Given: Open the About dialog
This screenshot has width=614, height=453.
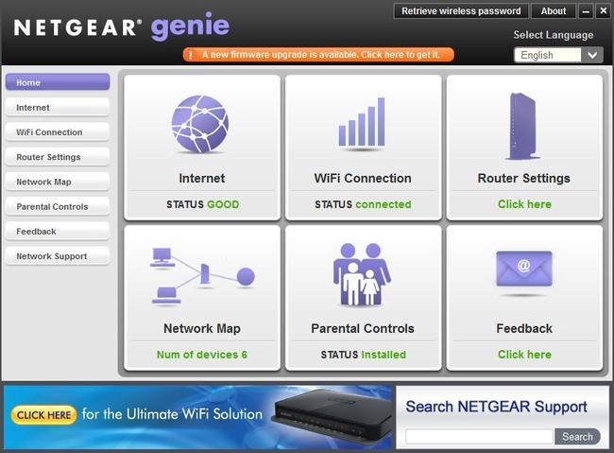Looking at the screenshot, I should [x=554, y=11].
